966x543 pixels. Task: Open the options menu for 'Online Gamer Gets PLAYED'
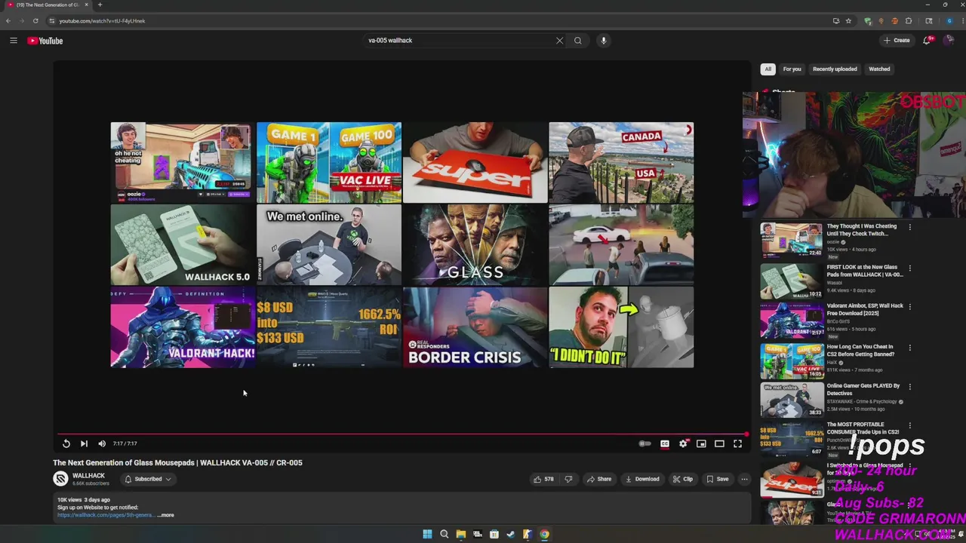coord(909,387)
